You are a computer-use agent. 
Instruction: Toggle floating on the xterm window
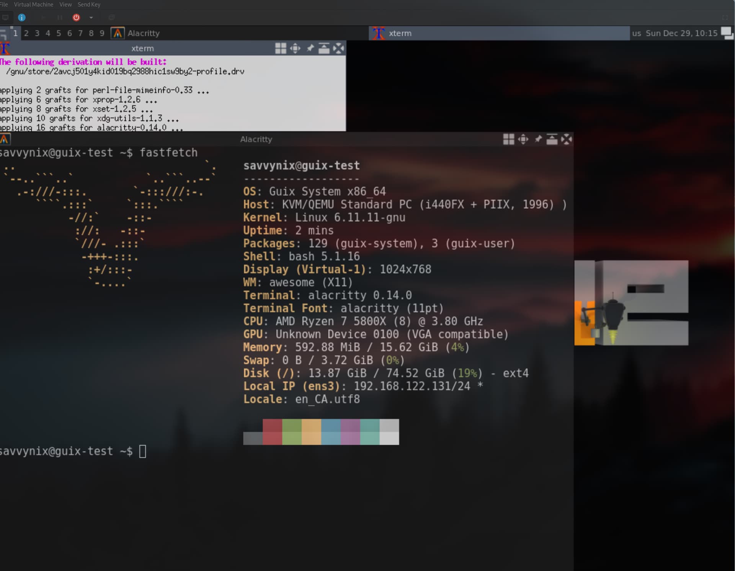(281, 48)
